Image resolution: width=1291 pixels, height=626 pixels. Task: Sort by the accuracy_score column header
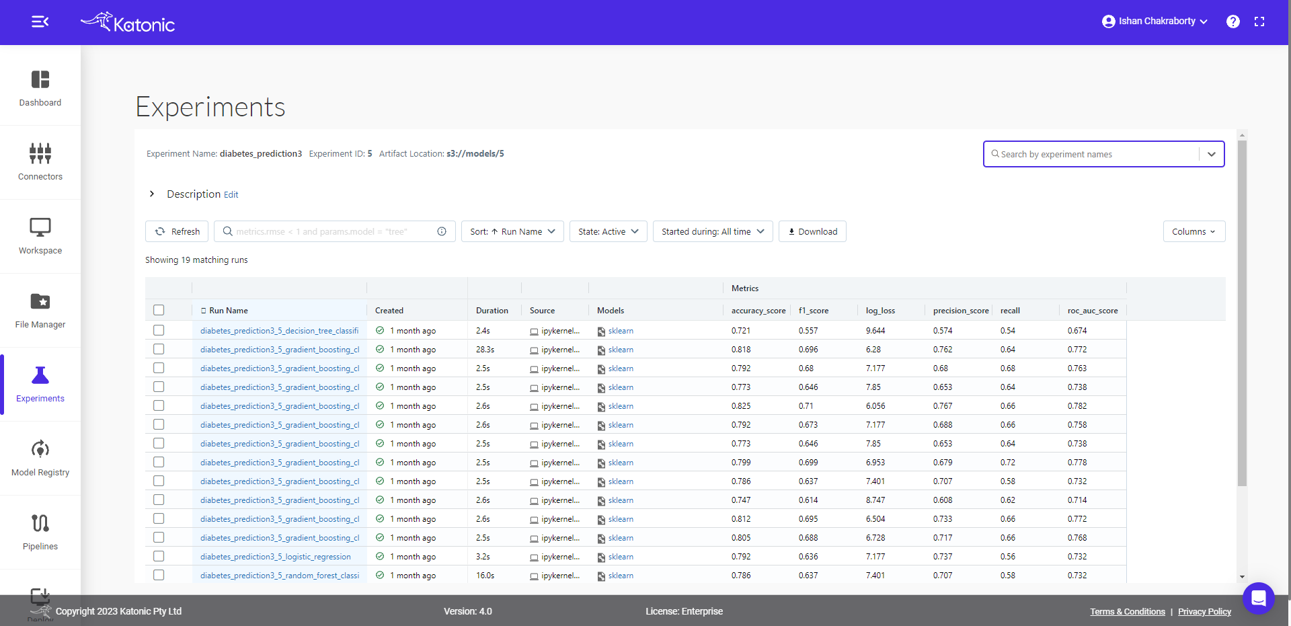pyautogui.click(x=758, y=311)
